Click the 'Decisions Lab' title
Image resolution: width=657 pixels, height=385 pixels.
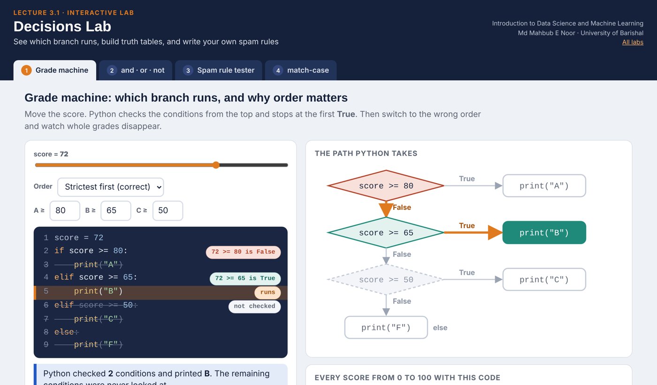point(62,26)
